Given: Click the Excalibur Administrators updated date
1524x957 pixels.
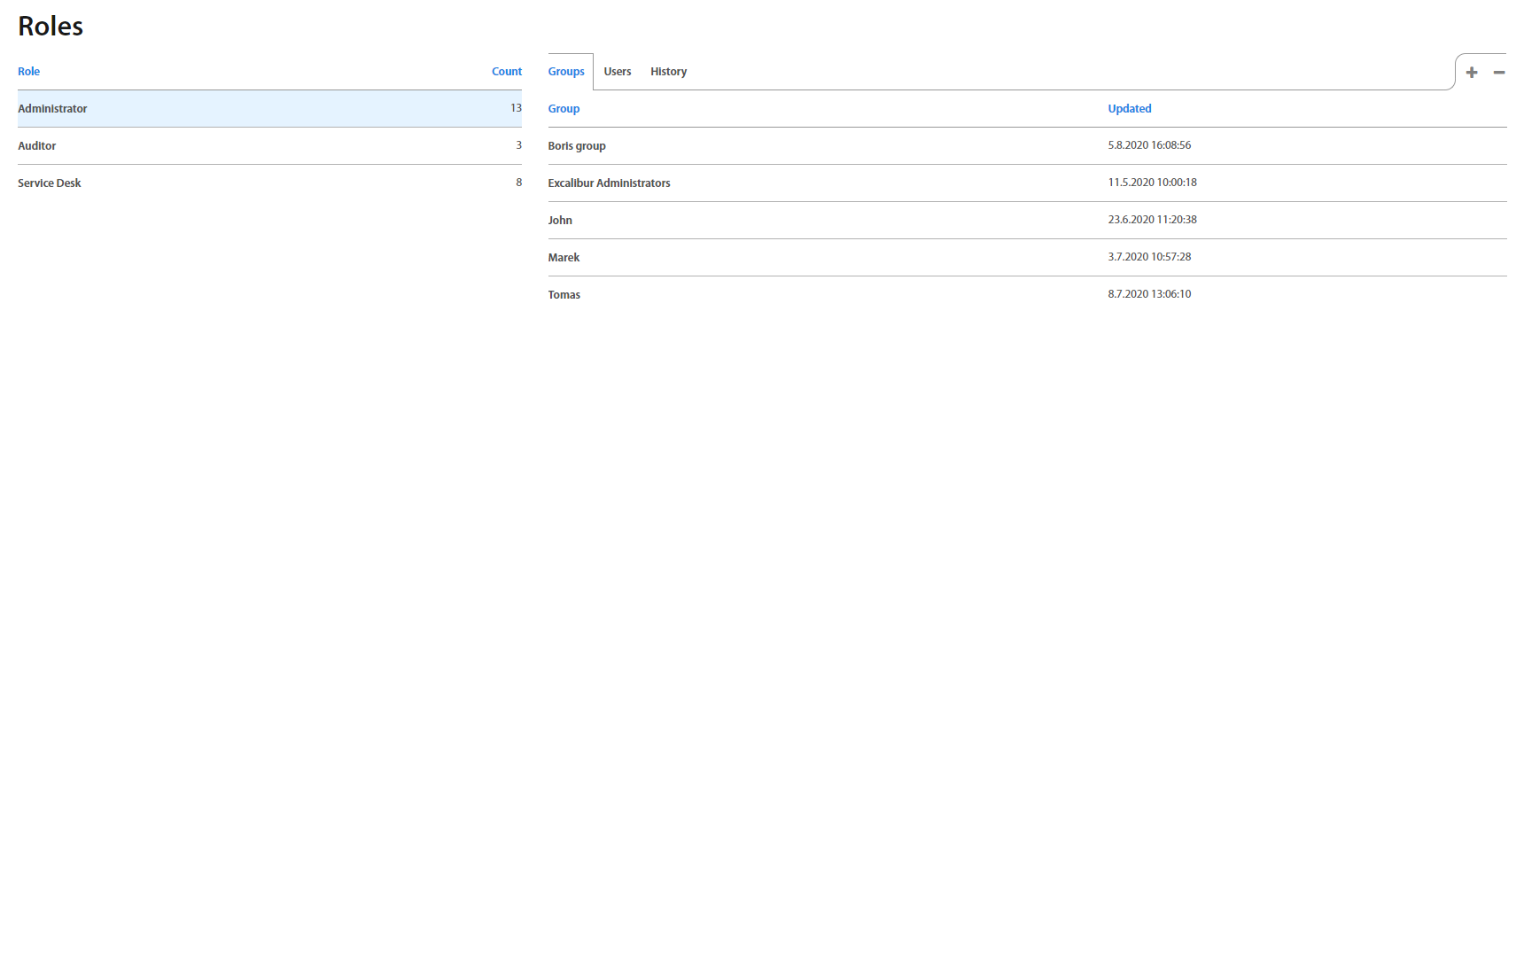Looking at the screenshot, I should 1152,183.
